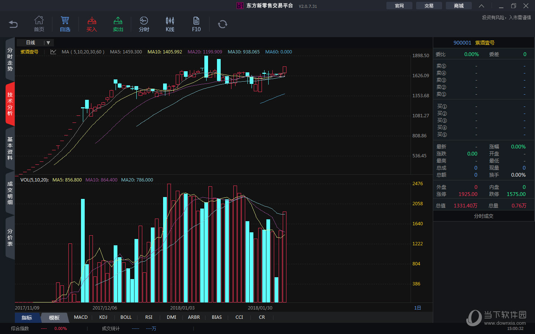Click the MA10: 1405.992 value
This screenshot has height=334, width=535.
pos(165,52)
